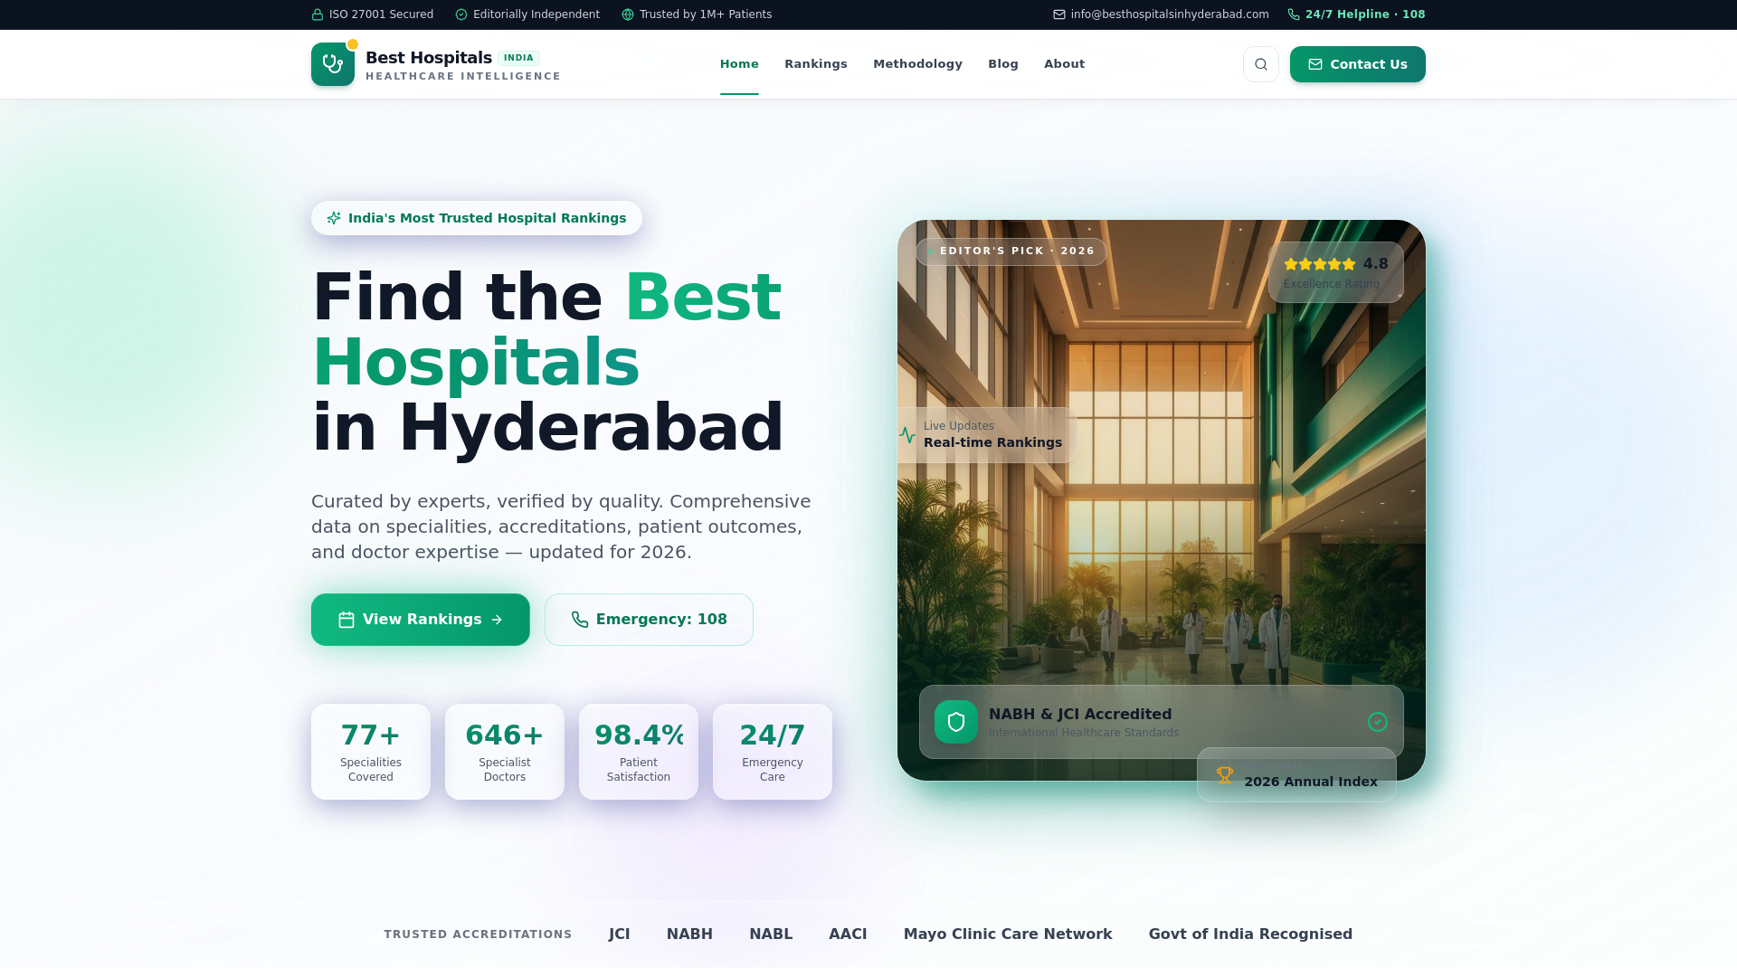
Task: Click the 4.8 Excellence Rating value
Action: click(x=1375, y=264)
